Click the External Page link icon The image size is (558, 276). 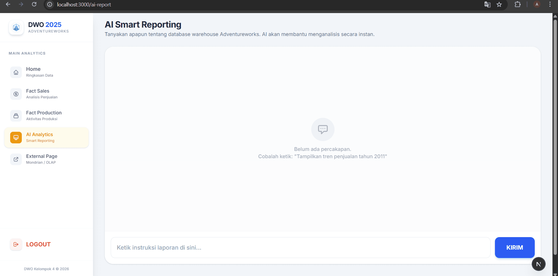pos(16,159)
